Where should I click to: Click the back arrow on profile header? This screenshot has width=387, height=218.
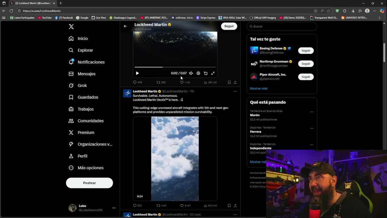pyautogui.click(x=125, y=26)
